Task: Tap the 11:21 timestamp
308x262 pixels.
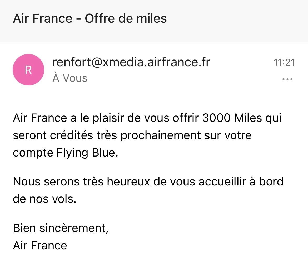Action: pyautogui.click(x=284, y=62)
